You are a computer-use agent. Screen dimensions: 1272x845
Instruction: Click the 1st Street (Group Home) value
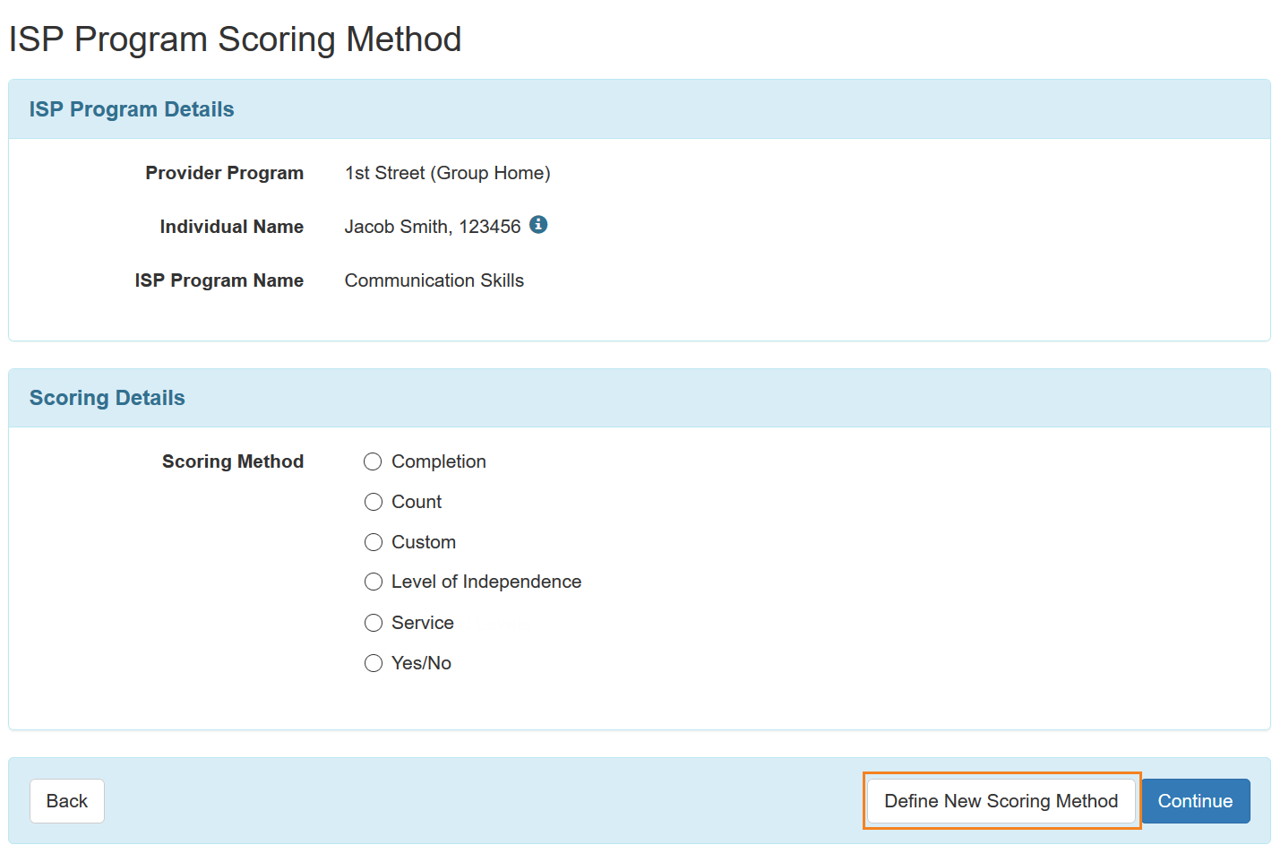coord(447,173)
